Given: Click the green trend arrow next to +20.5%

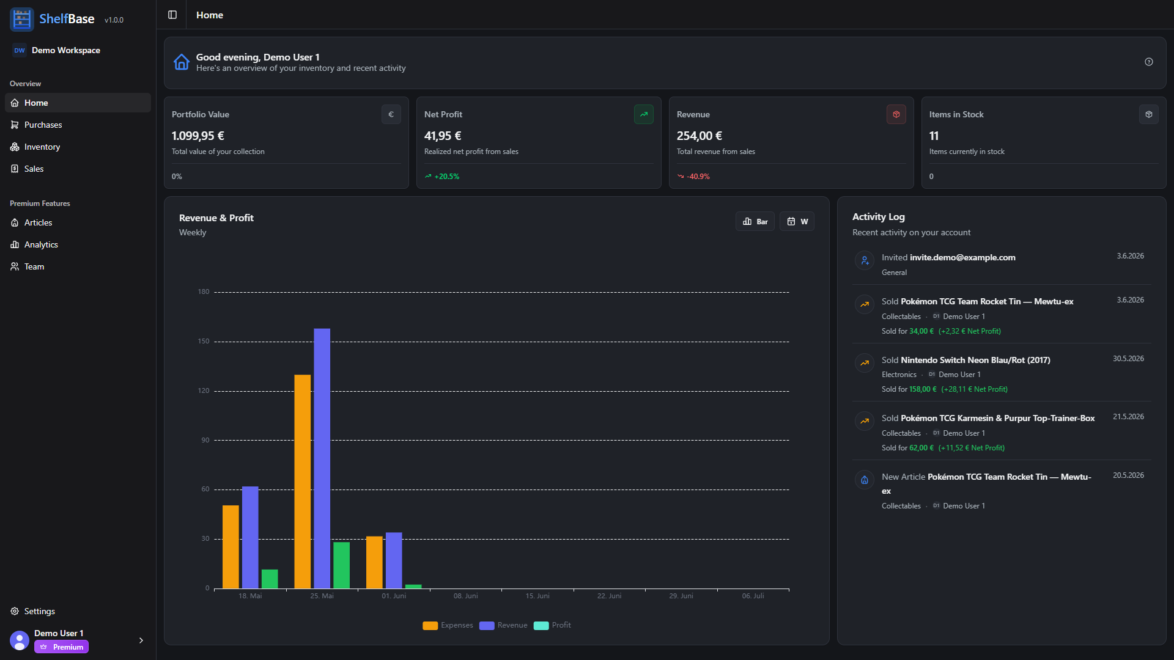Looking at the screenshot, I should pyautogui.click(x=428, y=176).
